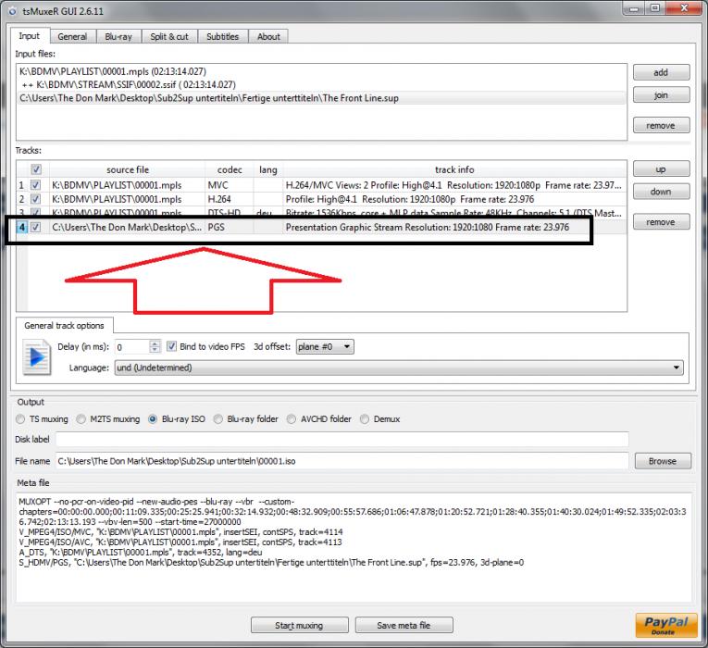The width and height of the screenshot is (708, 648).
Task: Toggle Bind to video FPS checkbox
Action: (x=171, y=346)
